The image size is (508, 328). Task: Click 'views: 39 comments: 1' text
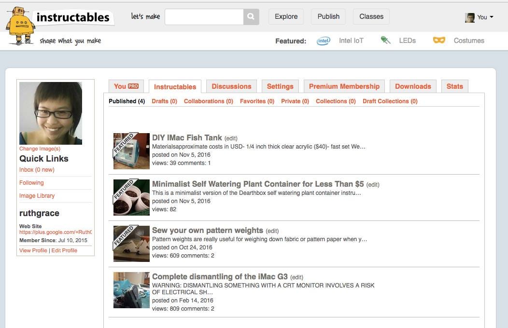coord(182,163)
